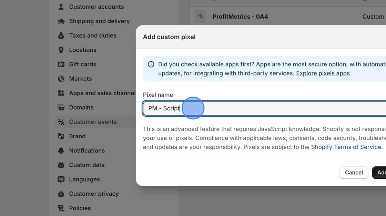Click the Notifications bell icon
The width and height of the screenshot is (386, 216).
click(61, 150)
